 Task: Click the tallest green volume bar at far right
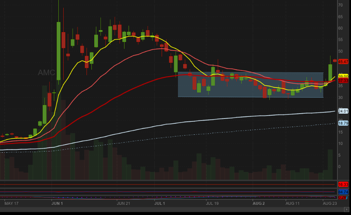330,165
